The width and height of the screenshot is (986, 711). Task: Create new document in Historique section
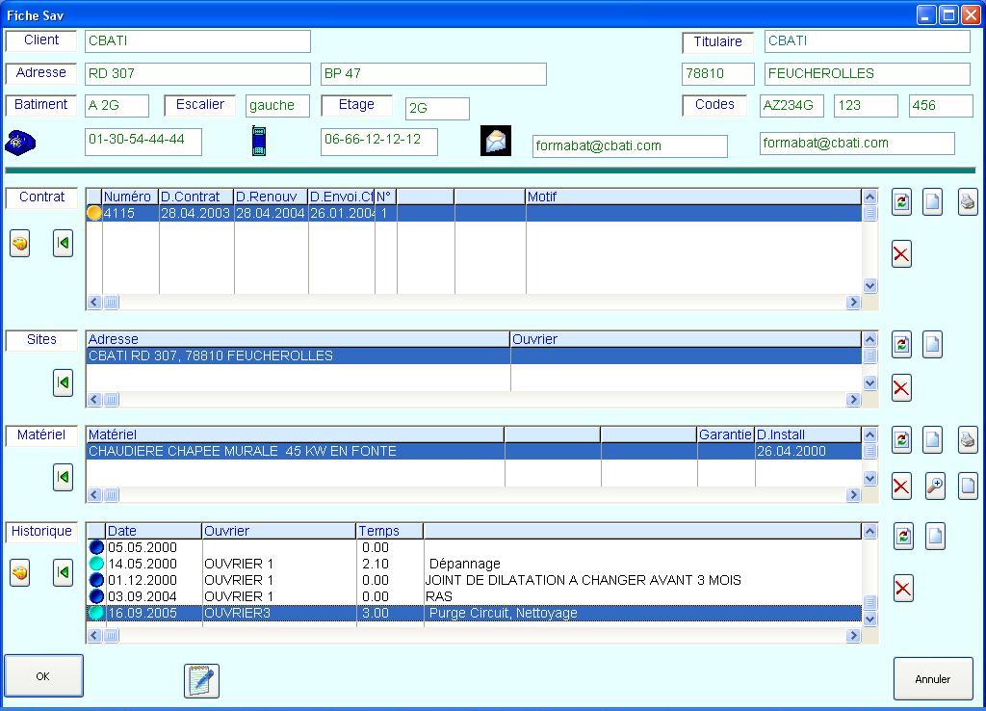(935, 536)
